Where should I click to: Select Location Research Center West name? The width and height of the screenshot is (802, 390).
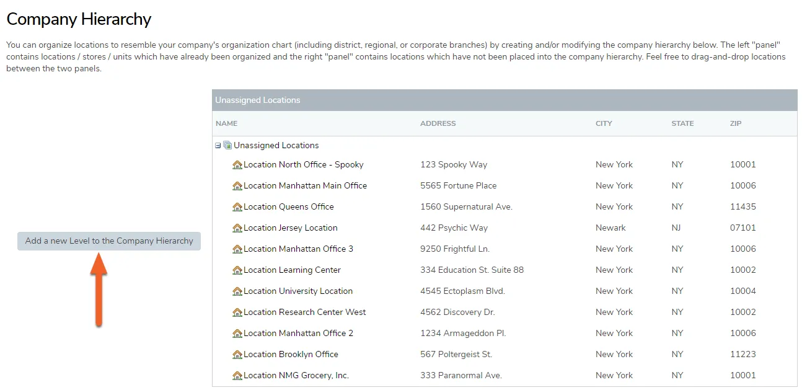click(x=305, y=312)
